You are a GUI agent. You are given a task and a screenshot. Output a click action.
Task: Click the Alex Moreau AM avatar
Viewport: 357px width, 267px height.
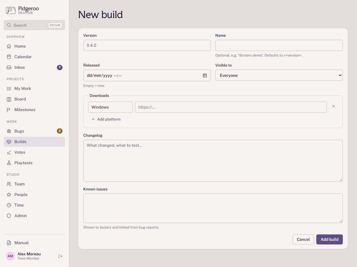coord(10,256)
